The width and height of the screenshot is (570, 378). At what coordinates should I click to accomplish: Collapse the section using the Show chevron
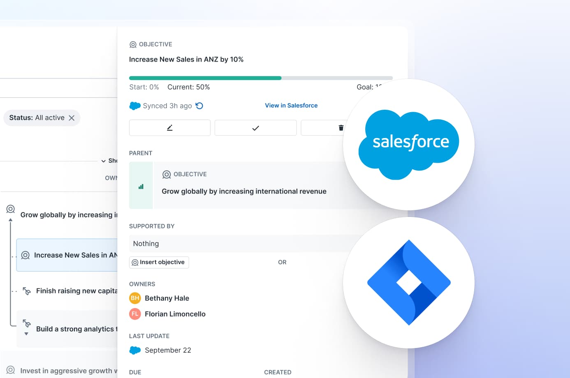tap(104, 161)
